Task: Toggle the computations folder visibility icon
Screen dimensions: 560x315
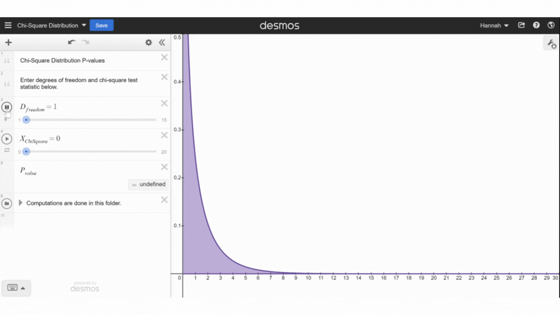Action: tap(7, 203)
